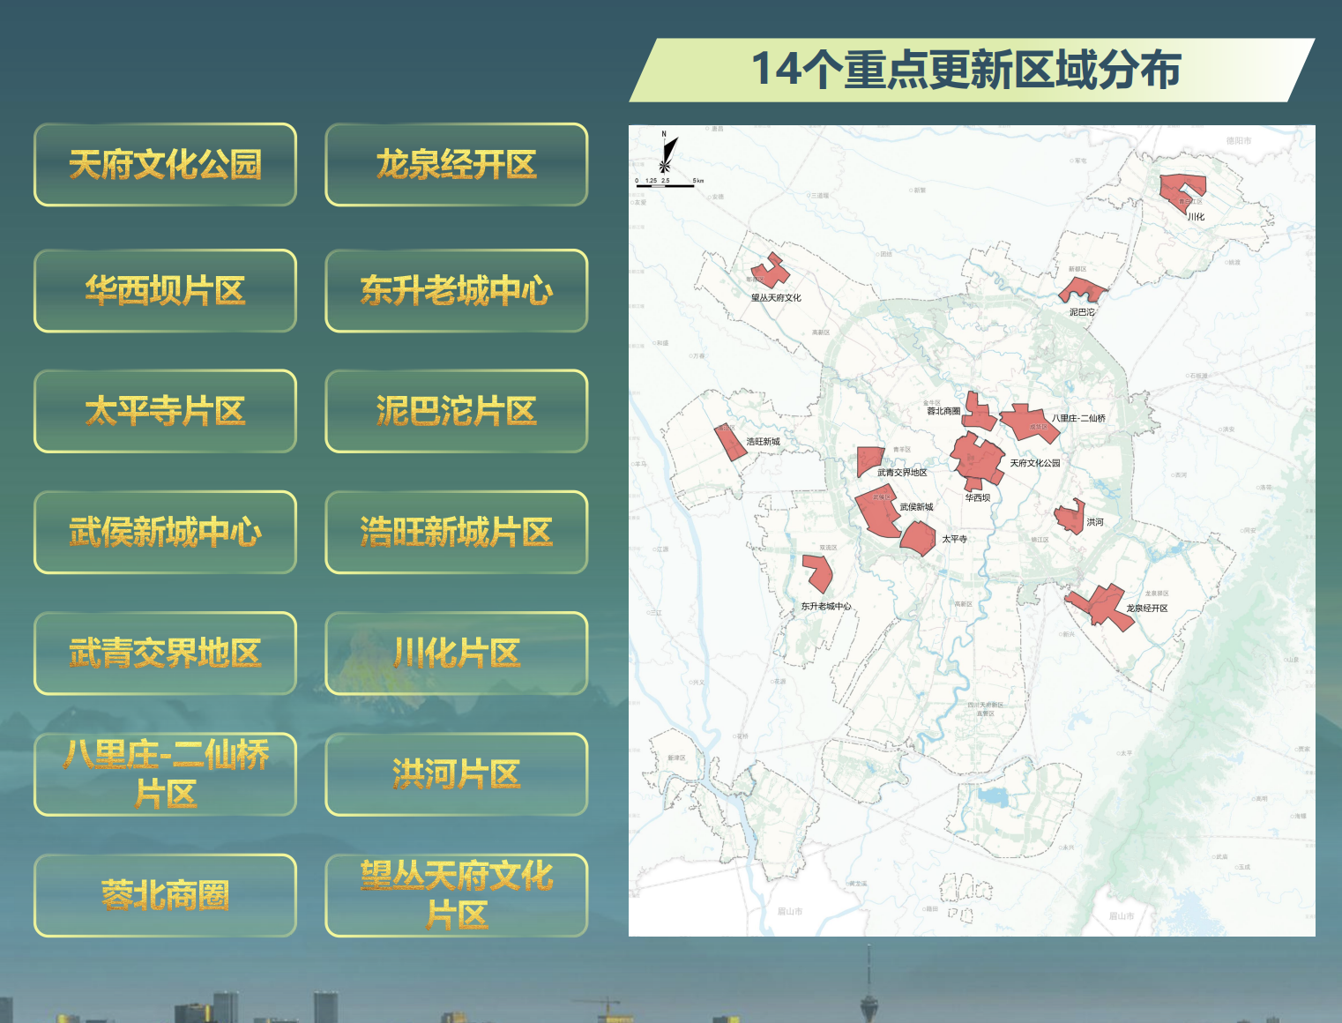Click the 蓉北商圈 button
The image size is (1342, 1023).
(x=165, y=895)
